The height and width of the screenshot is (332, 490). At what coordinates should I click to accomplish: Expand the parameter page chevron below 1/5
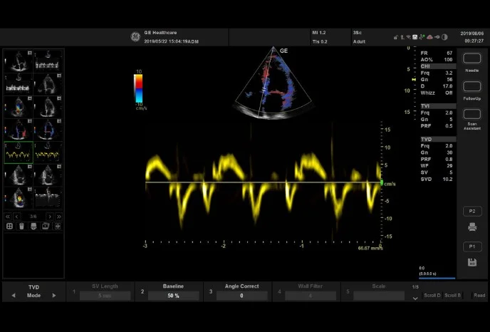(x=415, y=299)
